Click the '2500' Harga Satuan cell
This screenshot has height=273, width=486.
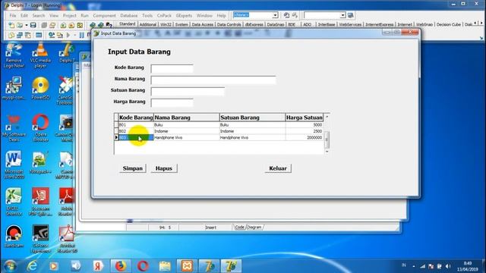(304, 131)
